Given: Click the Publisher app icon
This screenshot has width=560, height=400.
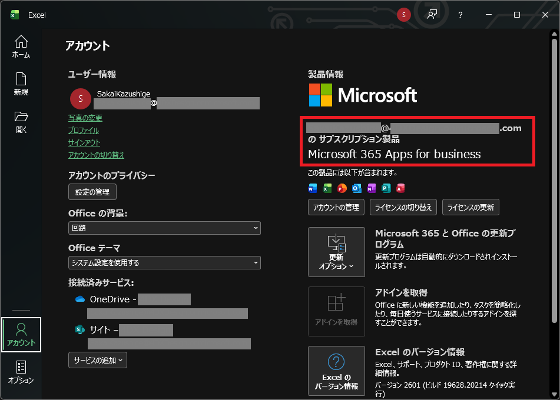Looking at the screenshot, I should [x=386, y=188].
